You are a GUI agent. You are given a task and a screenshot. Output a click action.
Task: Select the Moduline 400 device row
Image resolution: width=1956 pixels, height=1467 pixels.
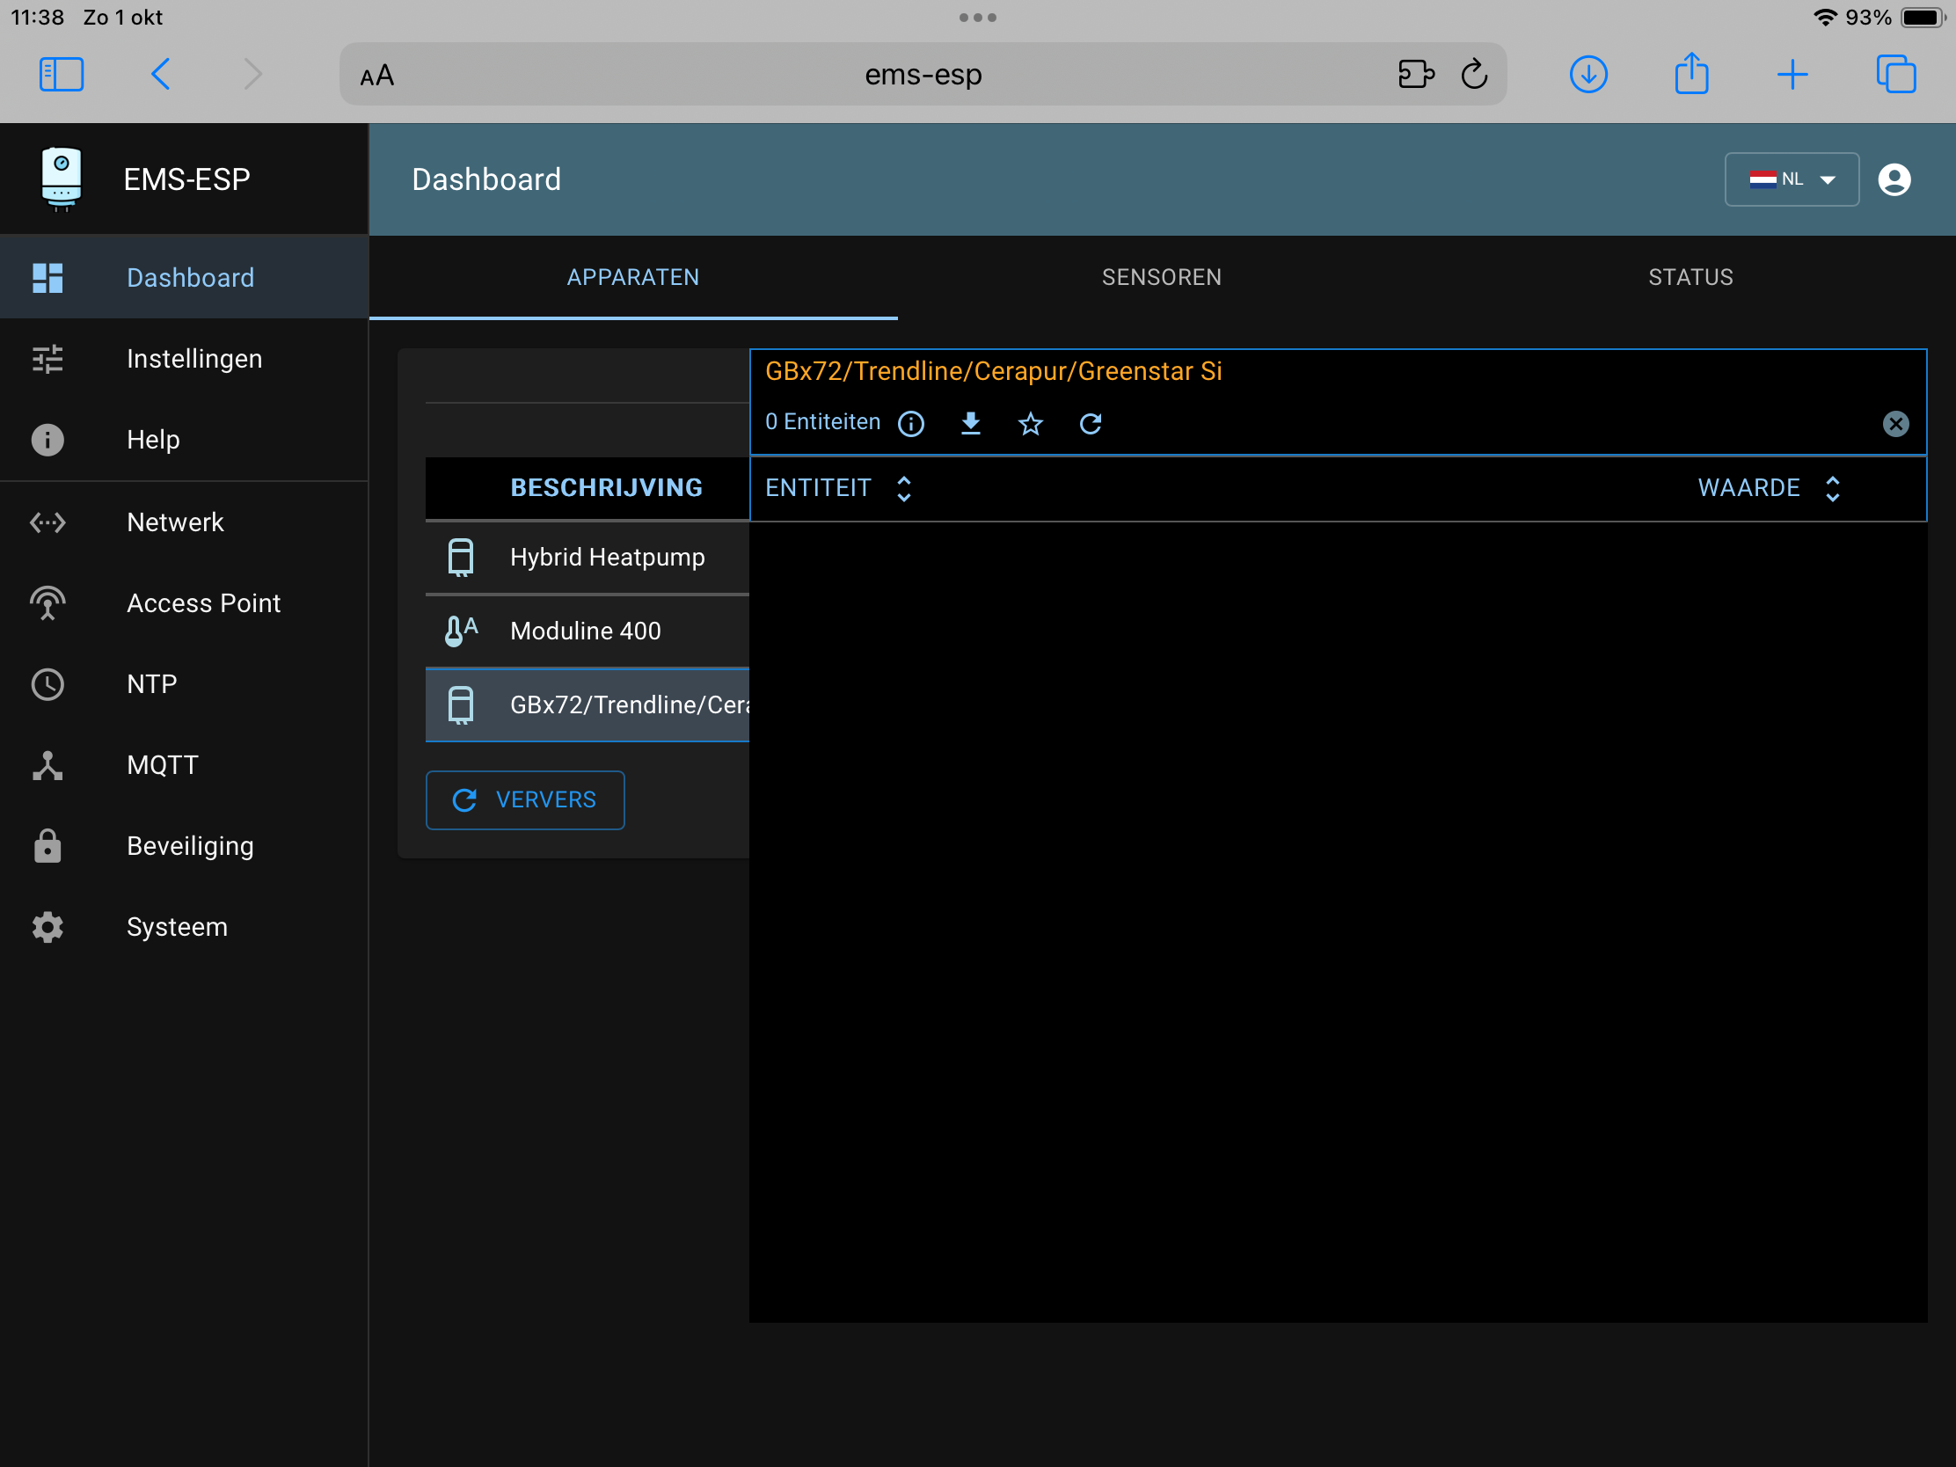[586, 631]
